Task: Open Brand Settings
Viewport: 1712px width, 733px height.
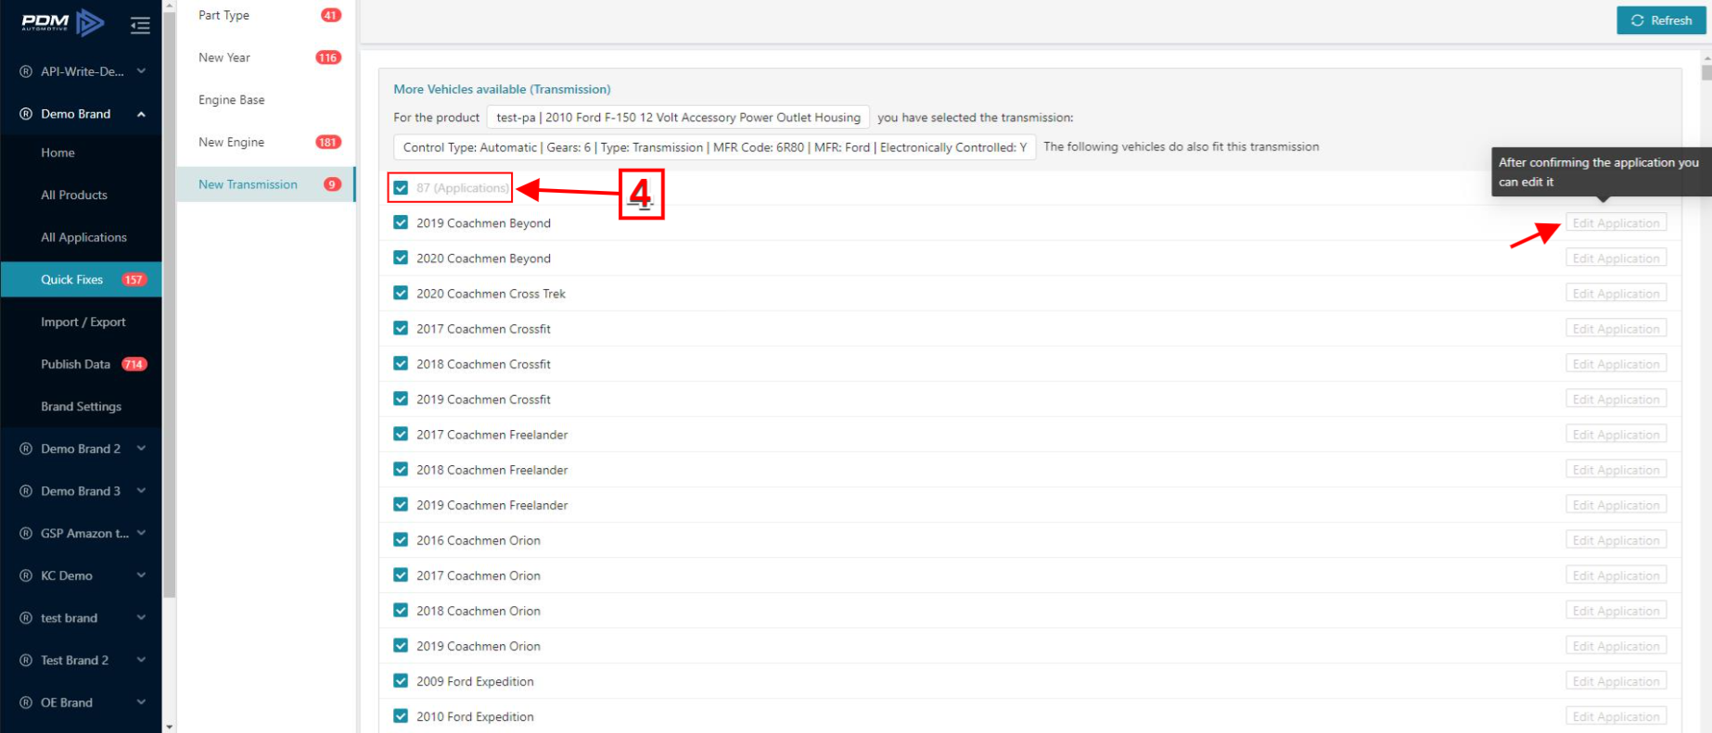Action: click(81, 407)
